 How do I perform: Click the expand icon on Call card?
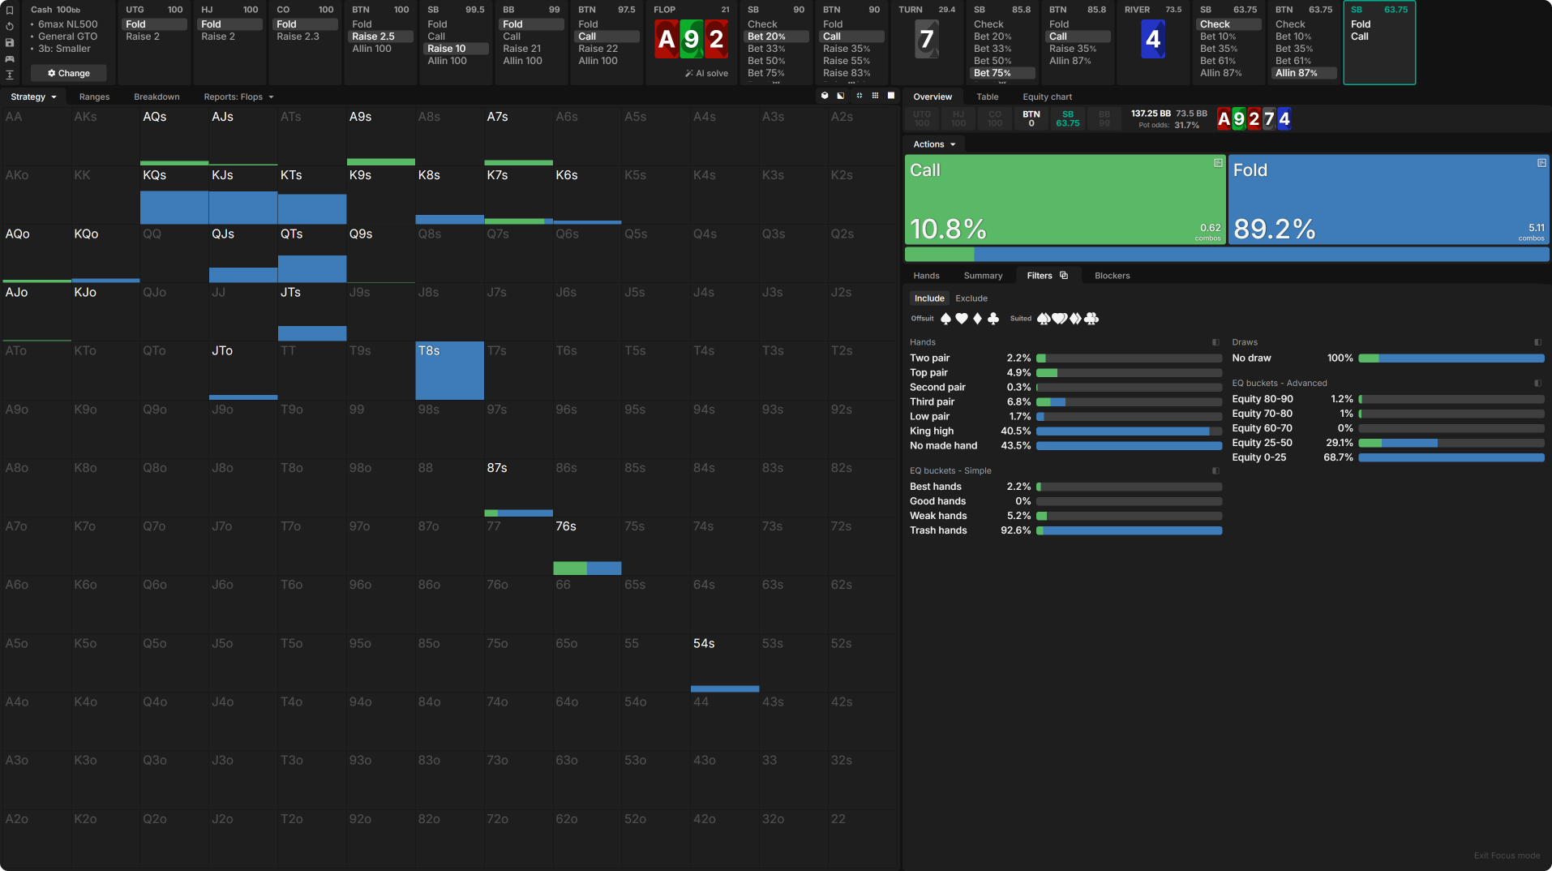[1218, 163]
